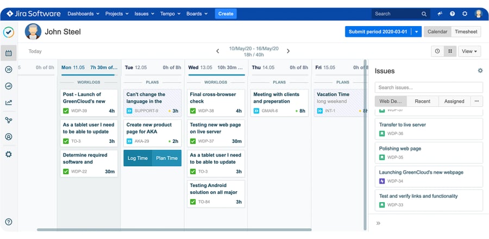Image resolution: width=489 pixels, height=239 pixels.
Task: Open the Test and verify links issue
Action: pyautogui.click(x=429, y=200)
